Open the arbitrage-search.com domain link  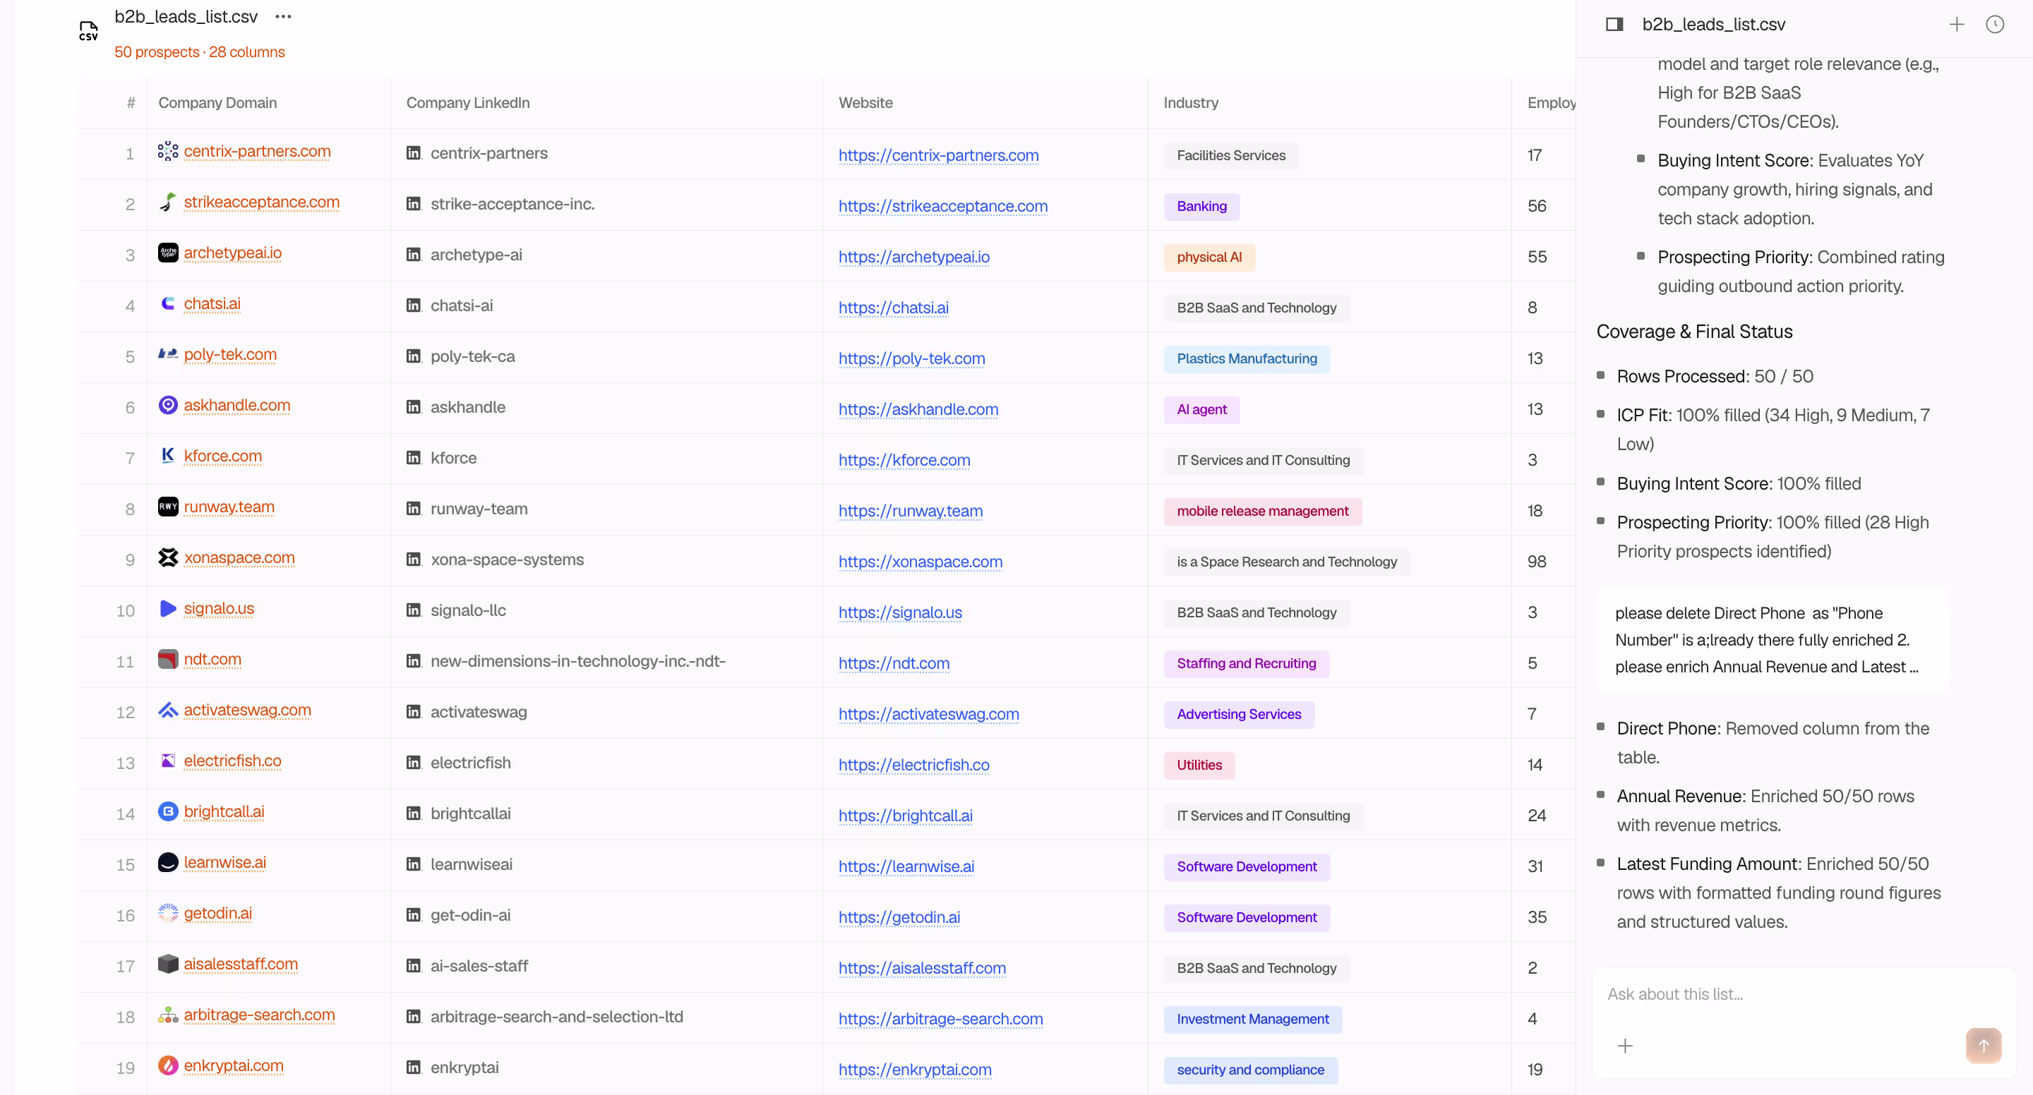[259, 1015]
